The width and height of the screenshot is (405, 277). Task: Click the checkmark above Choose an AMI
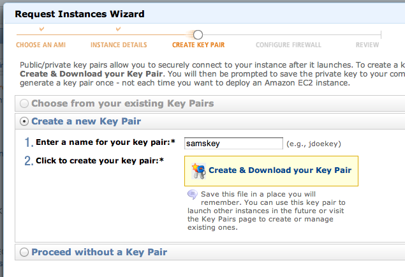(x=41, y=29)
